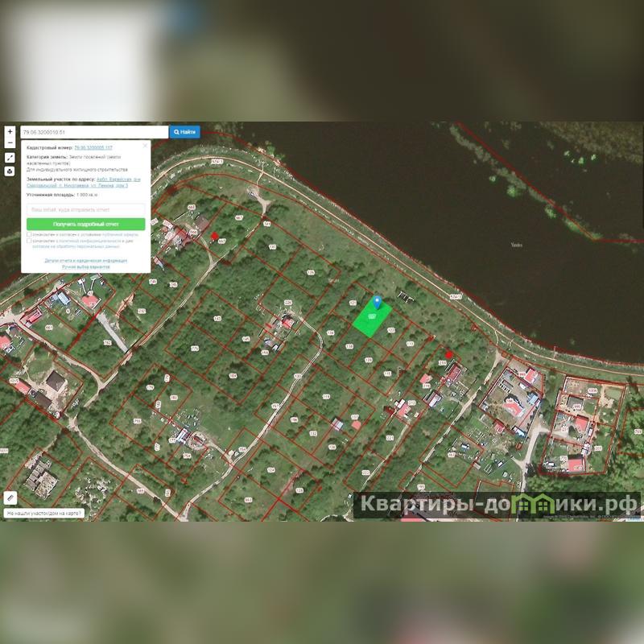Open the cadastral number link

point(93,148)
